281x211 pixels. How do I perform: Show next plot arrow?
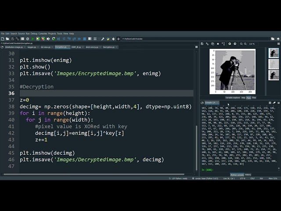(235, 44)
